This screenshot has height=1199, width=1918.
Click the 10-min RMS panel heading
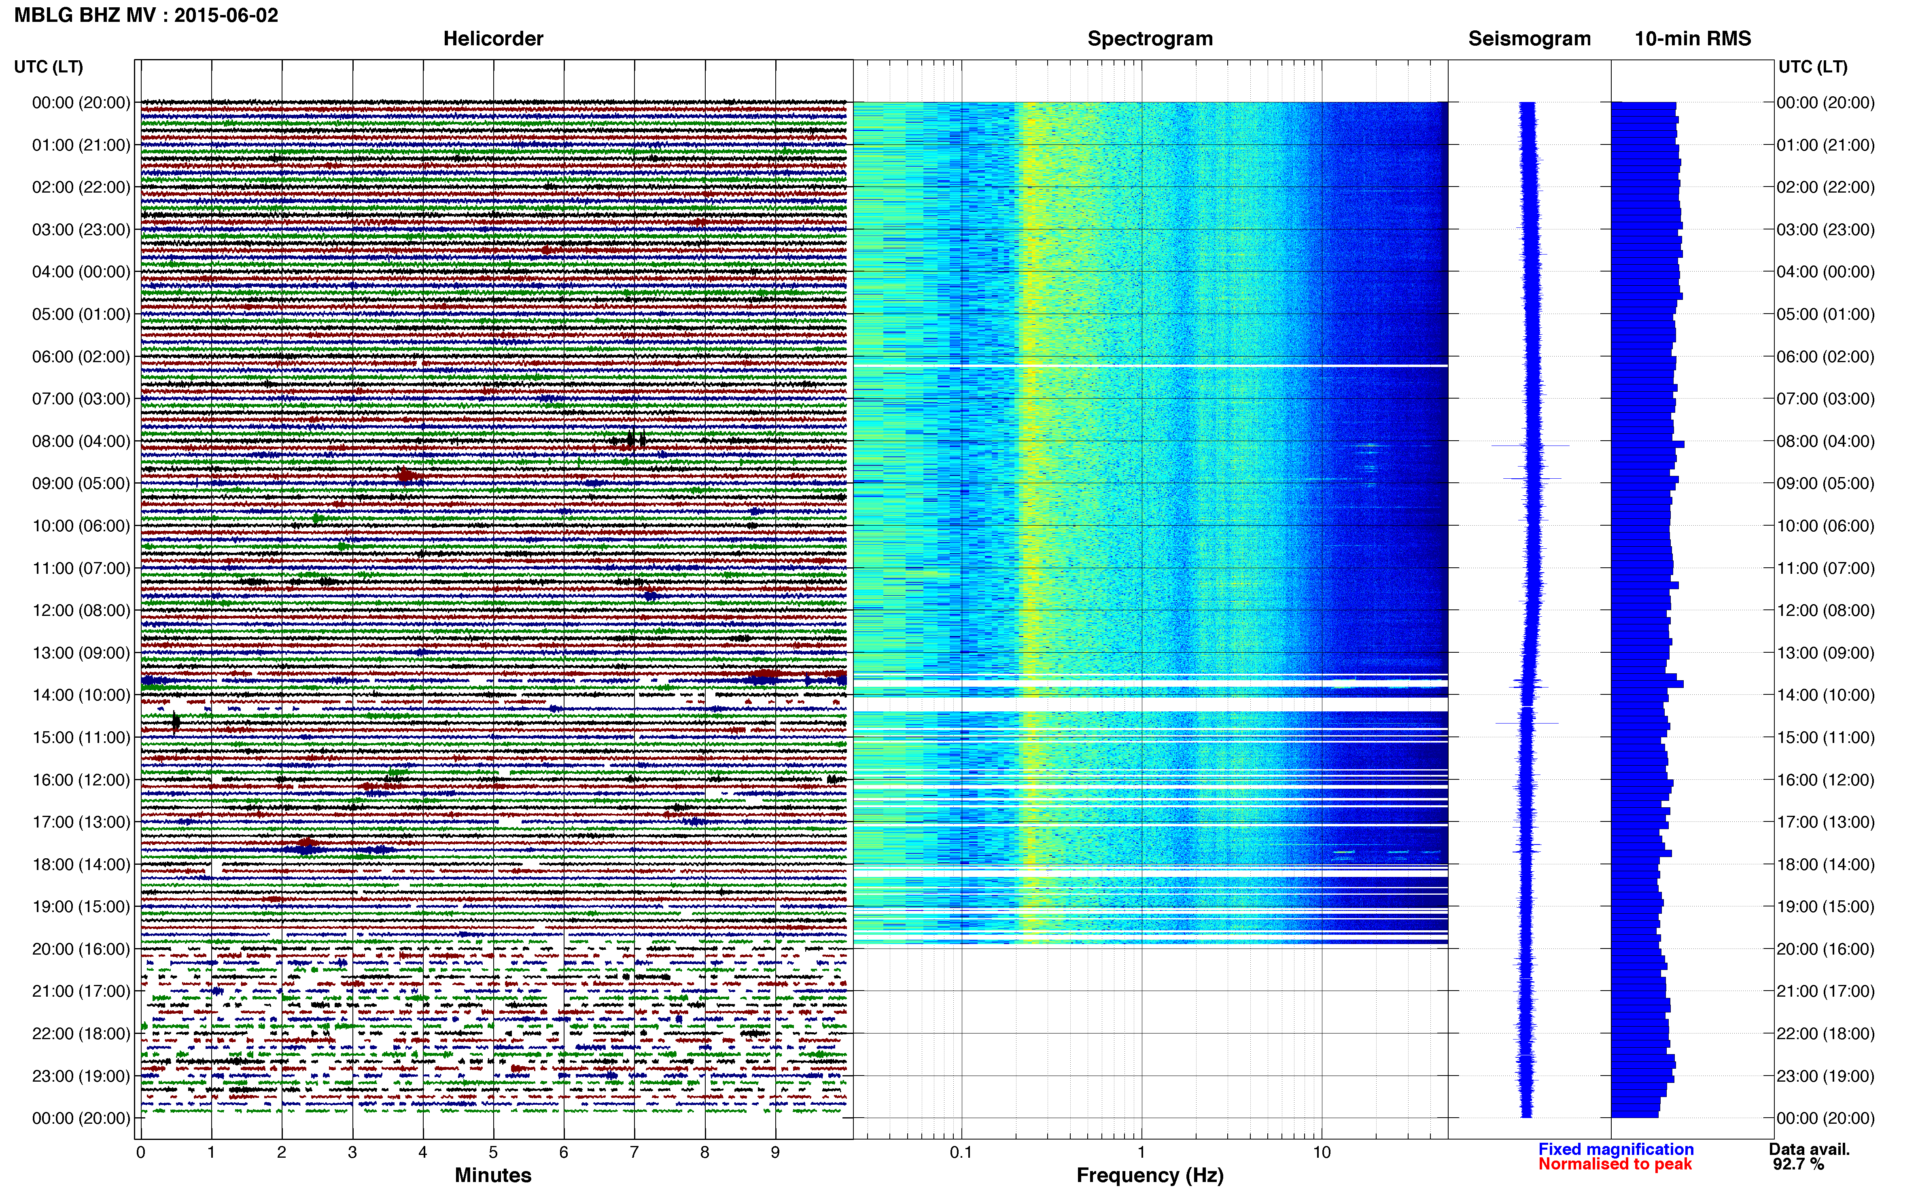pos(1692,38)
